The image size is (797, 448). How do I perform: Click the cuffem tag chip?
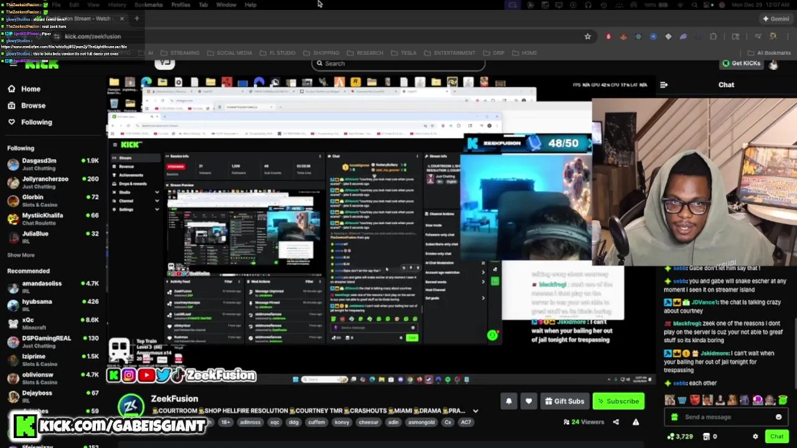point(316,422)
